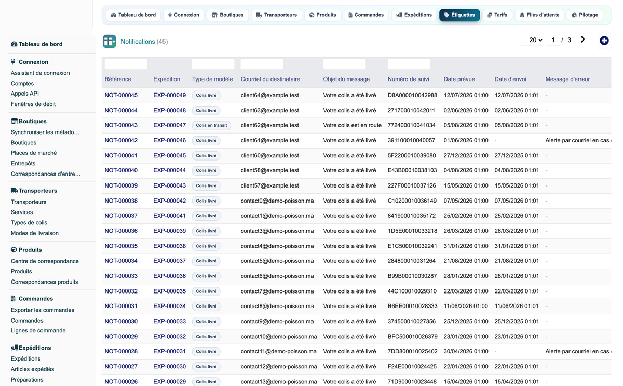Switch to the Expéditions tab
623x386 pixels.
click(x=414, y=15)
